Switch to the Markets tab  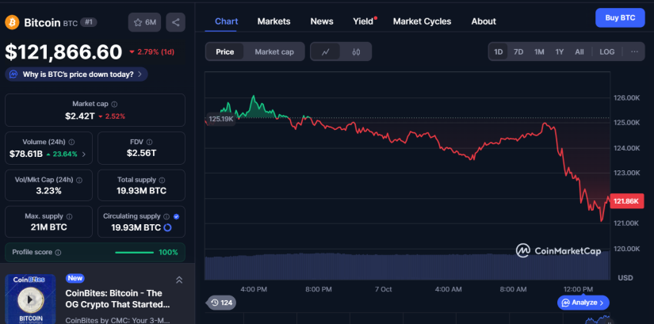point(273,21)
